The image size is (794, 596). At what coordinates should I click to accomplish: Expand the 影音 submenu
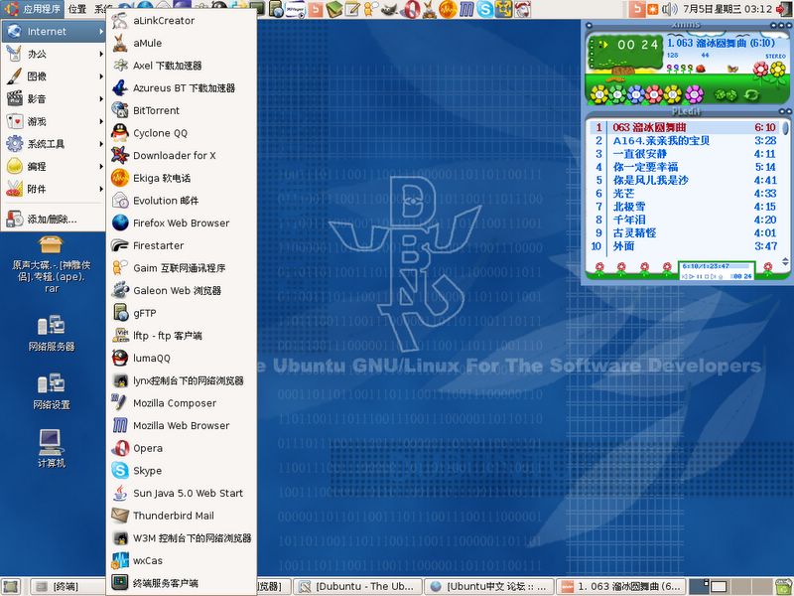click(x=54, y=98)
